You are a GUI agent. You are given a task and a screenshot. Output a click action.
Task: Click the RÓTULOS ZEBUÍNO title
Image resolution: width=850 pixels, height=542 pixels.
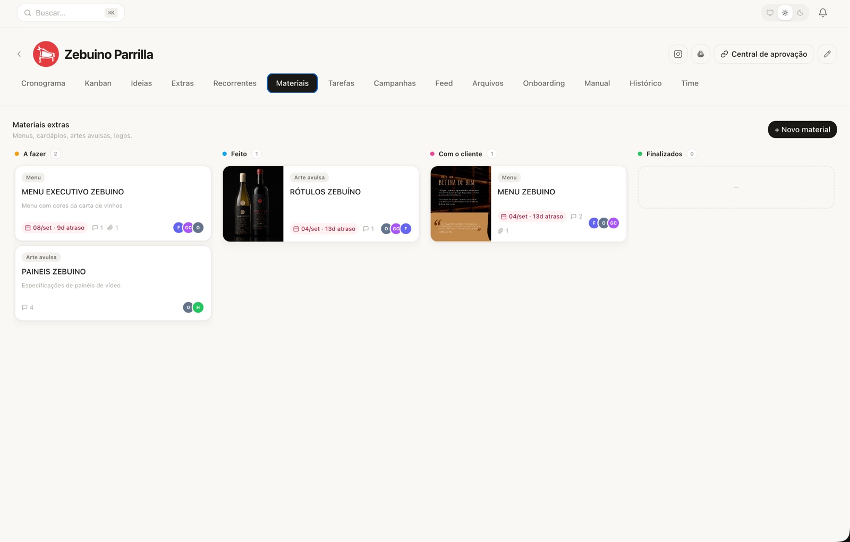tap(325, 192)
